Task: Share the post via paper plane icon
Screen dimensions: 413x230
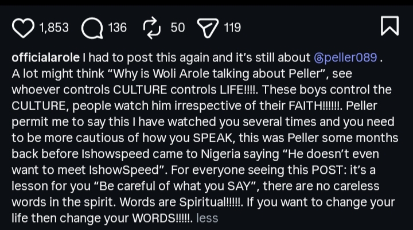Action: tap(206, 28)
